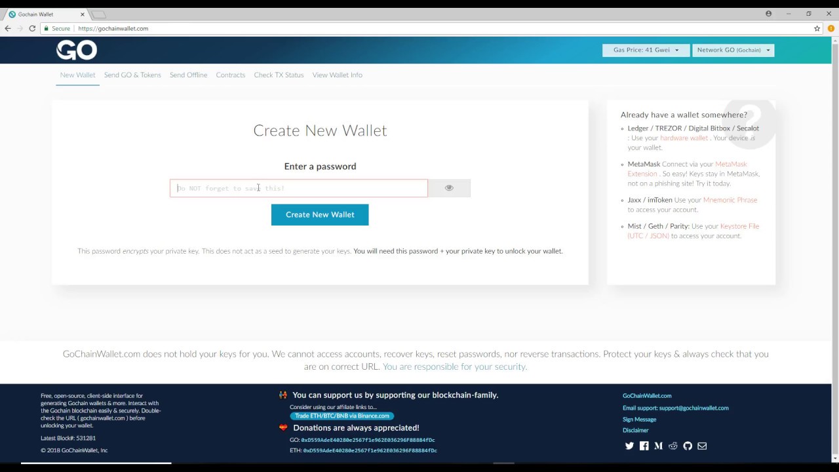Open the Medium footer icon
The height and width of the screenshot is (472, 839).
pos(658,446)
